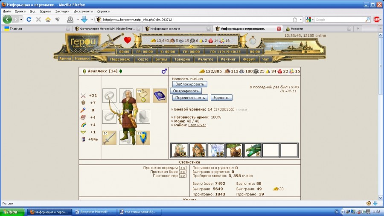Expand search engine Google dropdown
This screenshot has height=216, width=384.
313,20
